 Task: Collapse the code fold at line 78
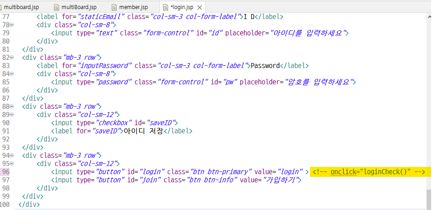pos(12,25)
